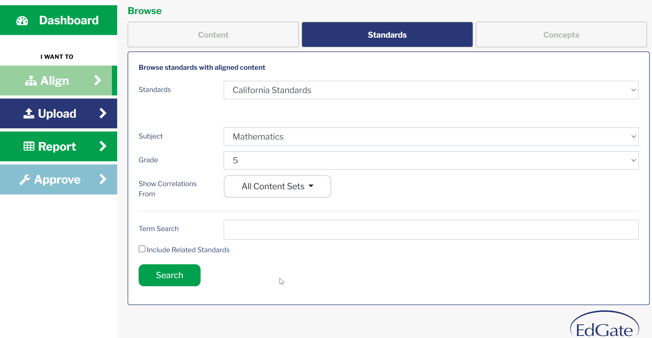Click the Upload tray icon

pos(29,113)
